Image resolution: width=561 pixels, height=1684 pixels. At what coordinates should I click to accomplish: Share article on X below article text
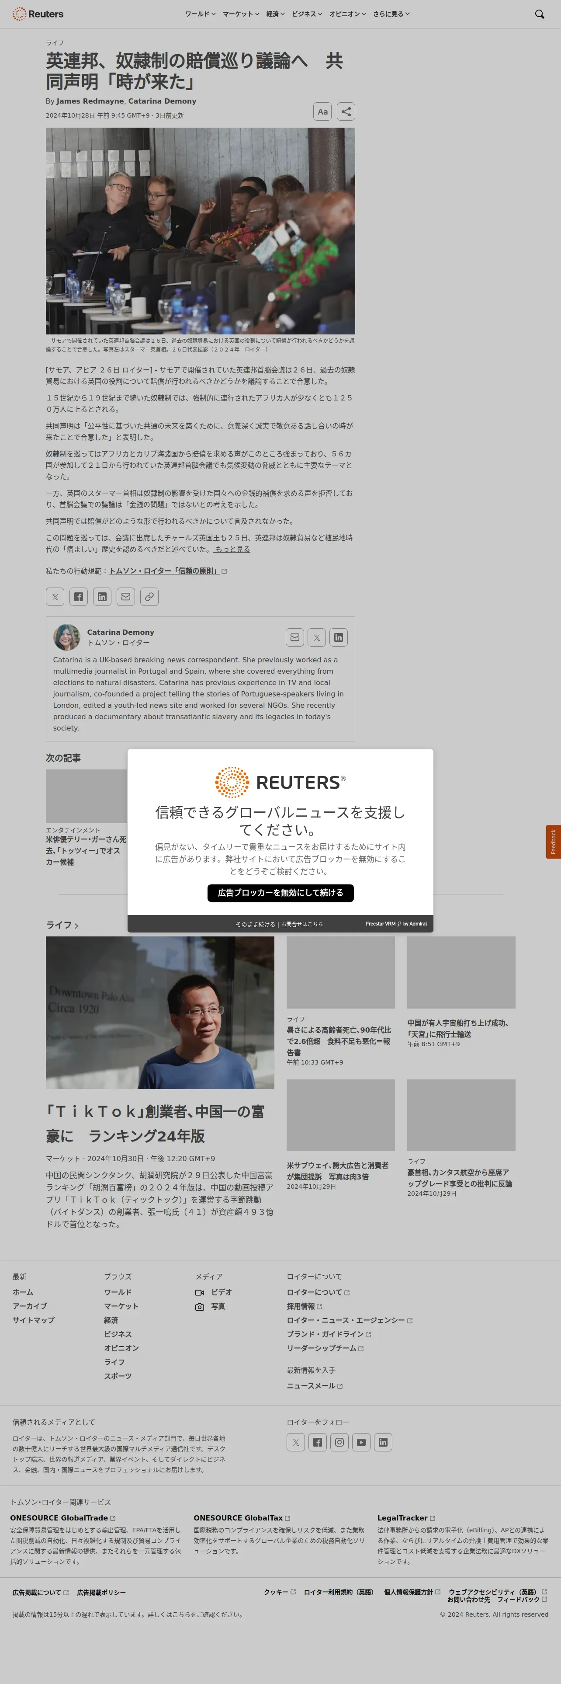(55, 597)
